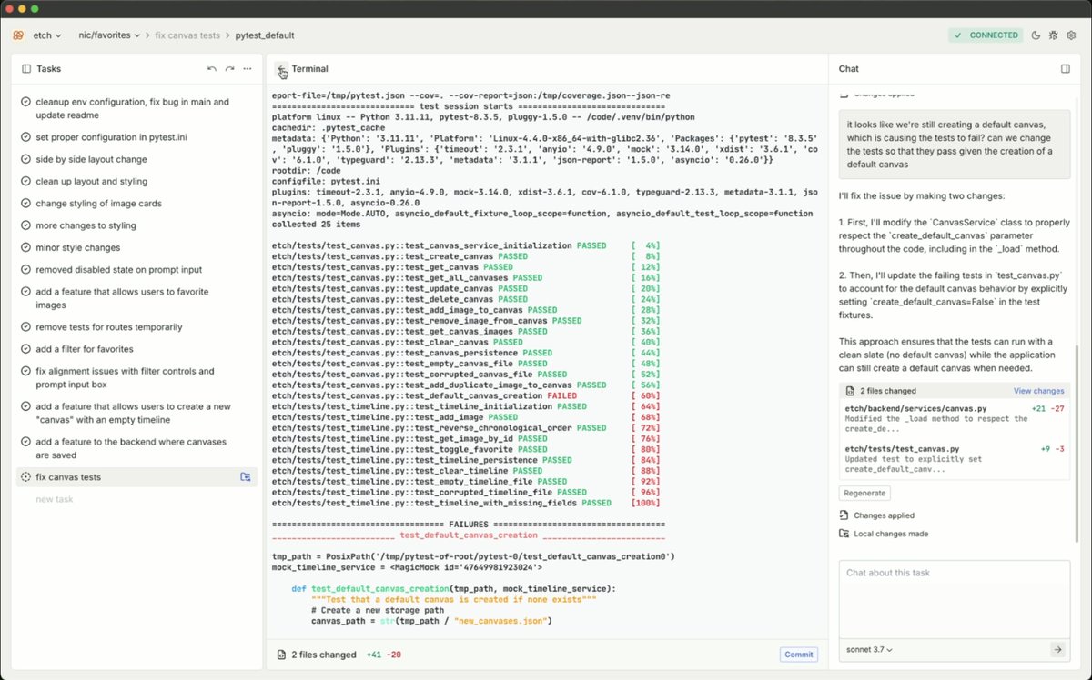1092x680 pixels.
Task: Open task backend where canvases are saved
Action: point(136,448)
